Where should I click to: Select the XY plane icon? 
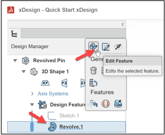[45, 83]
